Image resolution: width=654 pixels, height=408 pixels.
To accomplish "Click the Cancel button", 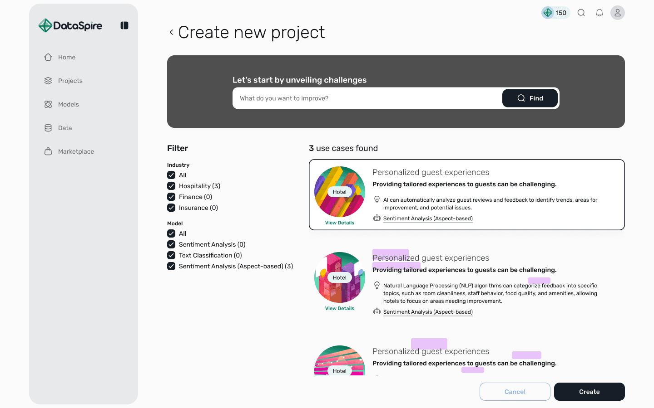I will (515, 392).
